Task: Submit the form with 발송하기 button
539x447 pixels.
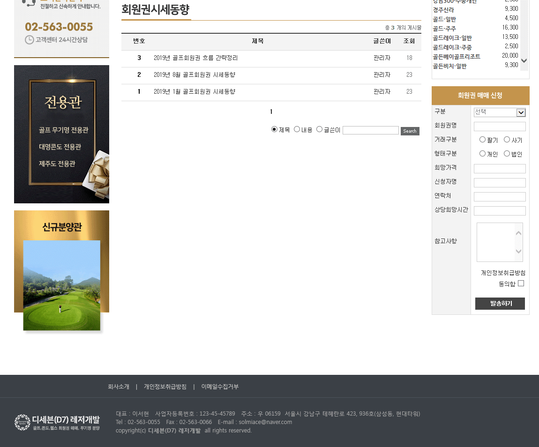Action: (500, 304)
